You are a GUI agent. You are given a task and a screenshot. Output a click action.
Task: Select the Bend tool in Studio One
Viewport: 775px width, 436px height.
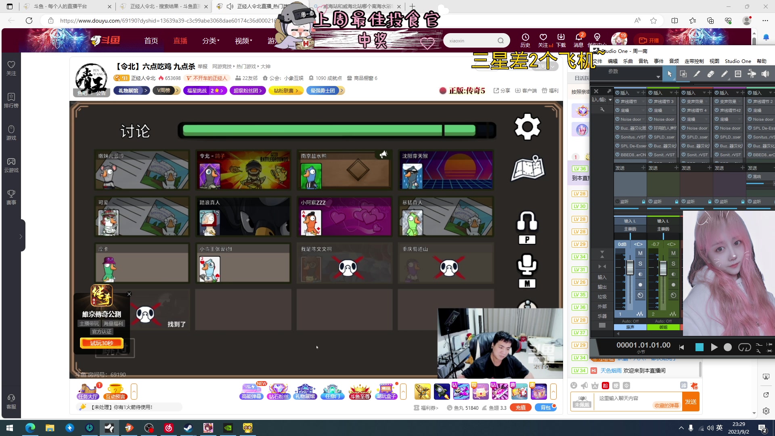coord(752,74)
